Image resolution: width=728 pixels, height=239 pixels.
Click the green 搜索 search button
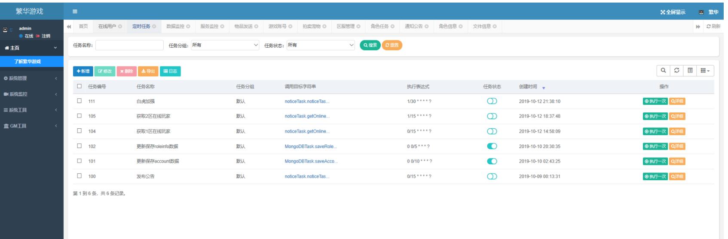tap(370, 45)
